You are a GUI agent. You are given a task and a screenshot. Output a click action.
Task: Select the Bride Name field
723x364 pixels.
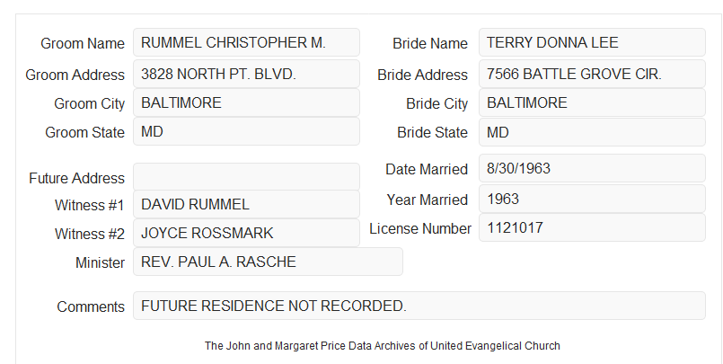pyautogui.click(x=592, y=42)
